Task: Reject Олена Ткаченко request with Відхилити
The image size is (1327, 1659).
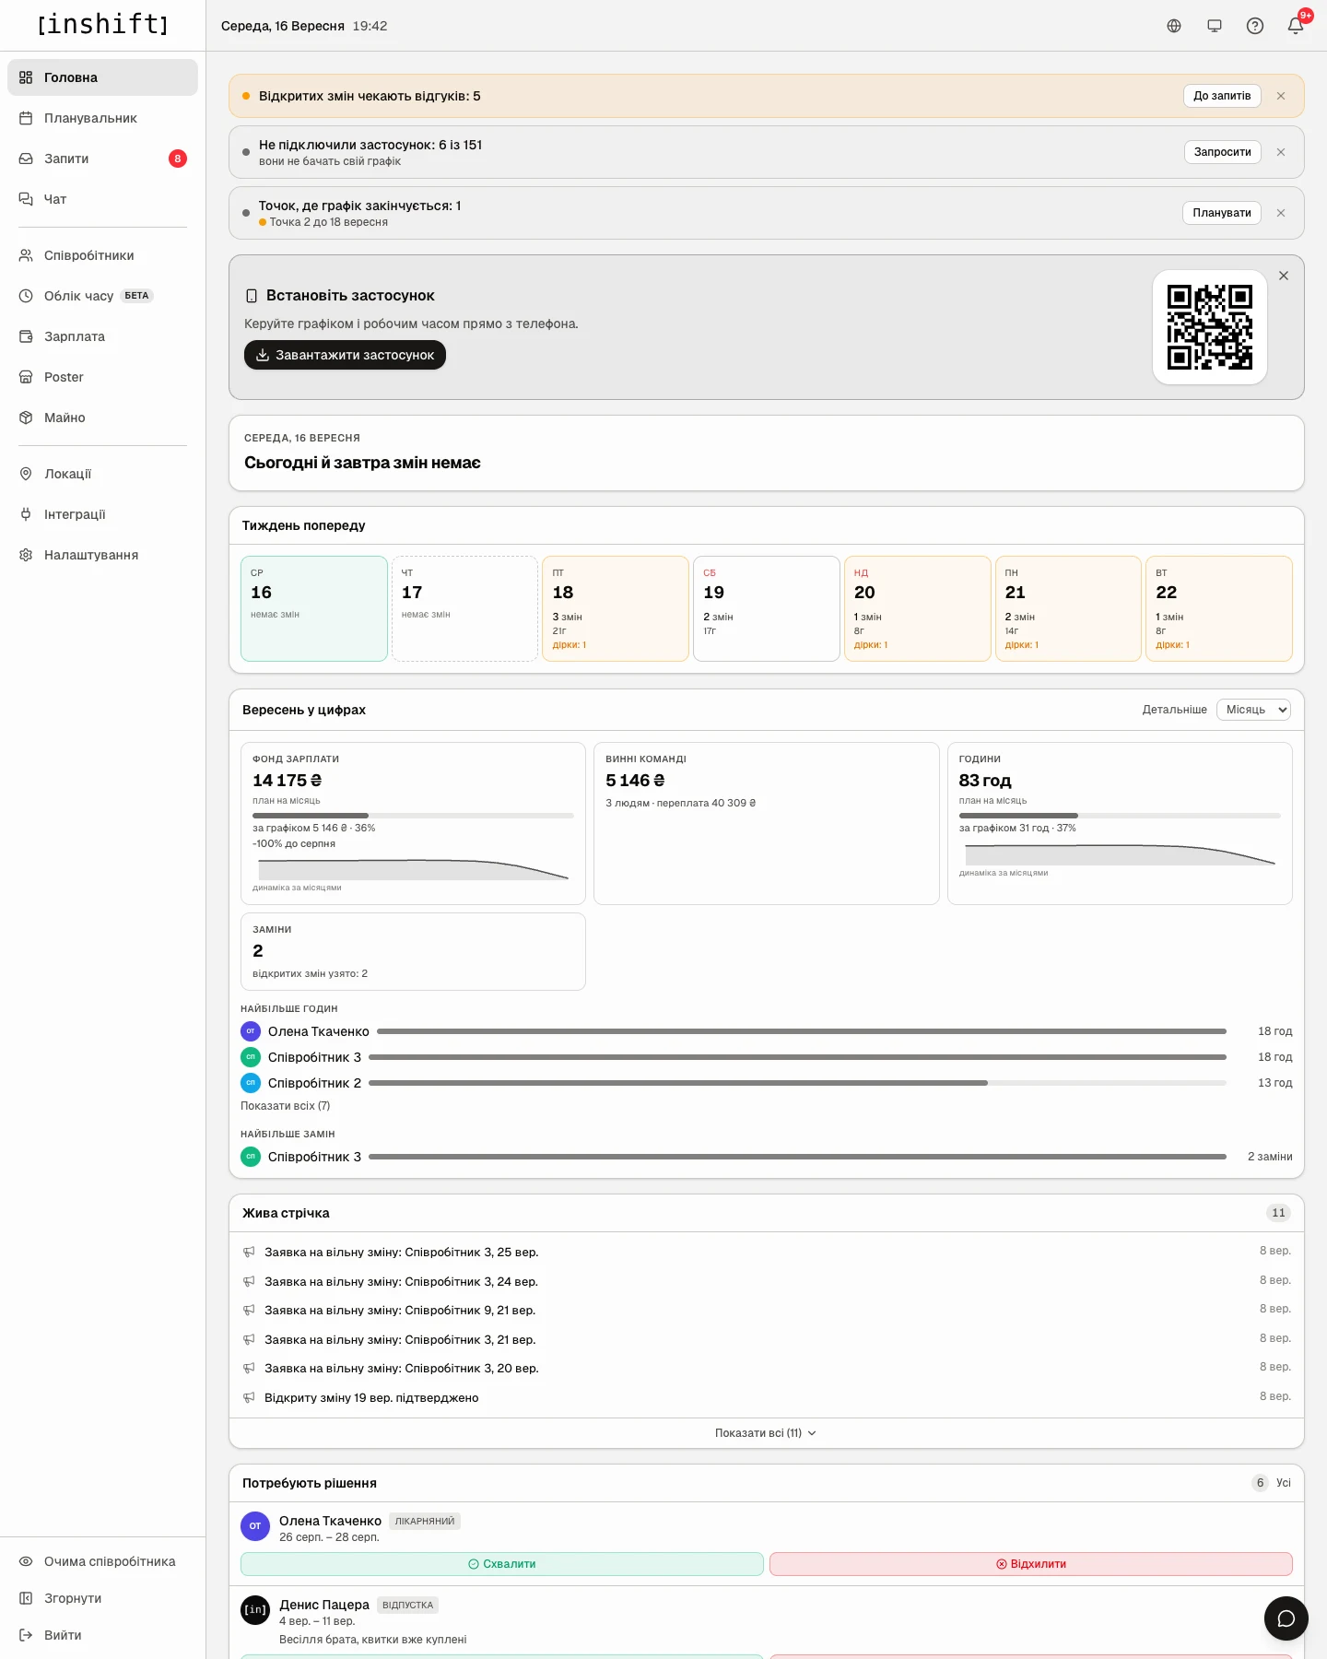Action: pyautogui.click(x=1031, y=1564)
